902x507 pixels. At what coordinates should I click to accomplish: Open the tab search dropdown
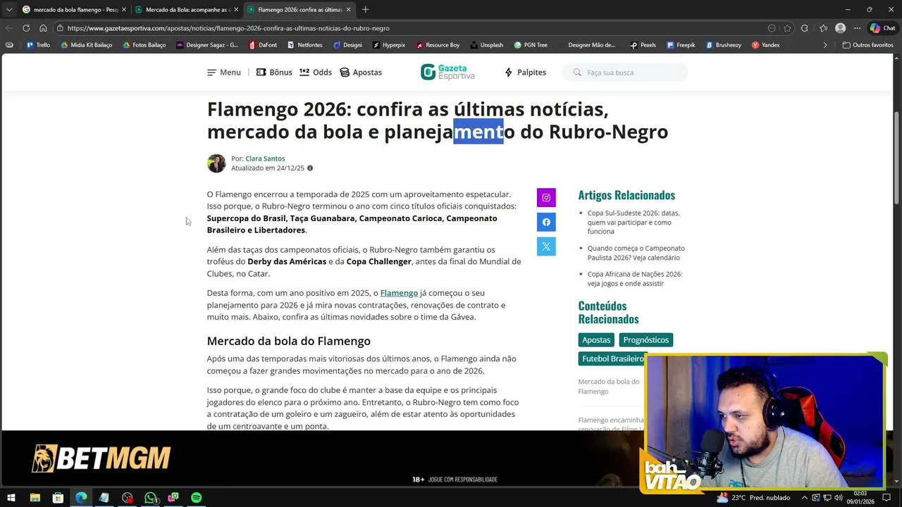9,10
